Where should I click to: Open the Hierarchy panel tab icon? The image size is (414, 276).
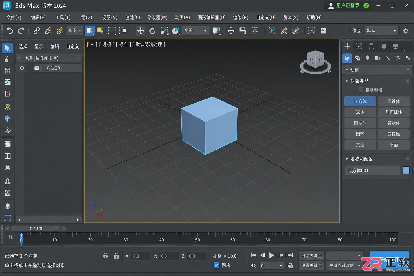pos(371,46)
